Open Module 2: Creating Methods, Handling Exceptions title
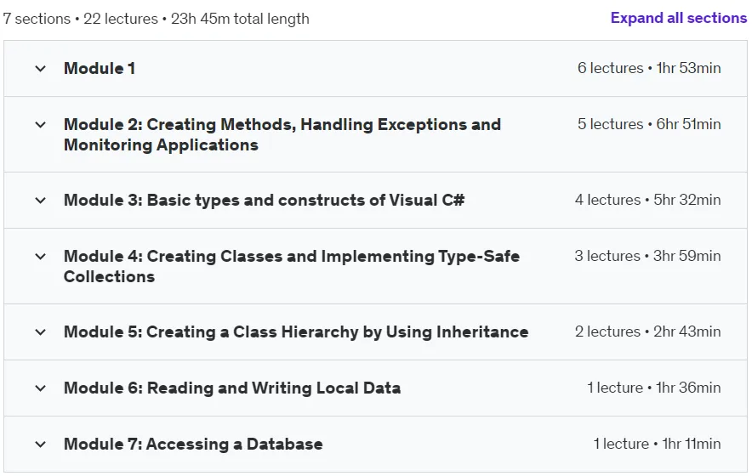752x476 pixels. tap(282, 134)
